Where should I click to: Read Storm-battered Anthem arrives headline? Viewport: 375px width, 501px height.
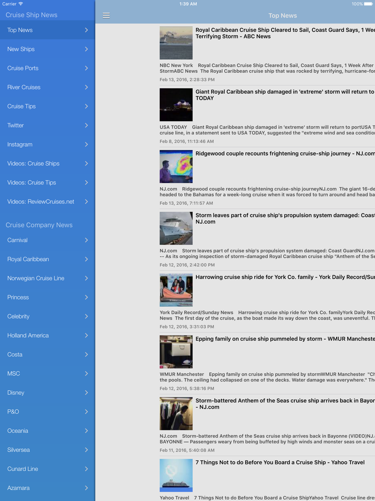285,404
